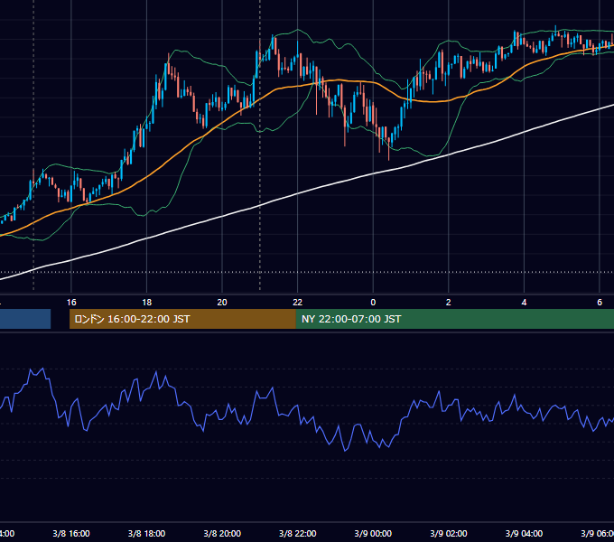Click hour label 18 on price chart axis
The image size is (614, 542).
pos(146,303)
